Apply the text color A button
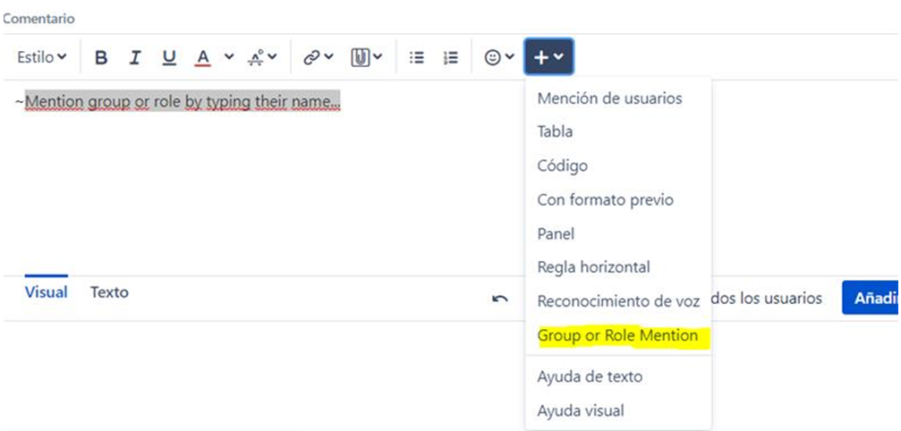 click(x=202, y=57)
